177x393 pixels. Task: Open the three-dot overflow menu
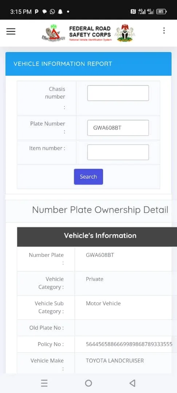pyautogui.click(x=164, y=31)
